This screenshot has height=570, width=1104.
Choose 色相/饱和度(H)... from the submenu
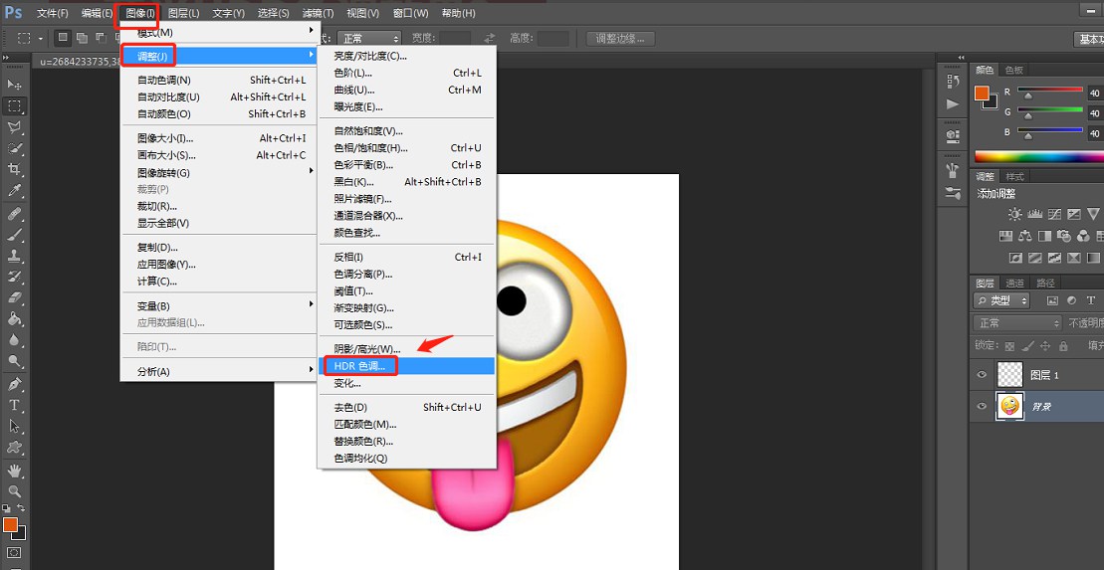point(370,148)
